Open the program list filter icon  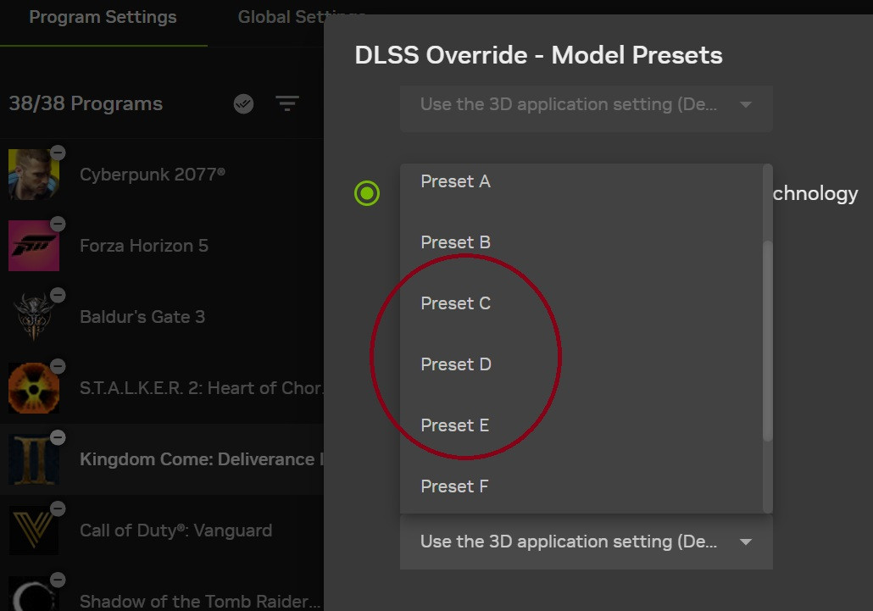pyautogui.click(x=287, y=103)
